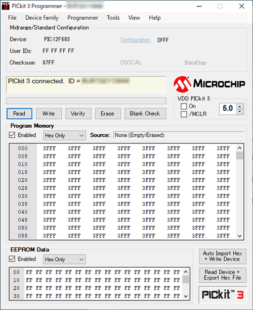The width and height of the screenshot is (253, 310).
Task: Click the Source field showing None (Empty/Erased)
Action: (179, 135)
